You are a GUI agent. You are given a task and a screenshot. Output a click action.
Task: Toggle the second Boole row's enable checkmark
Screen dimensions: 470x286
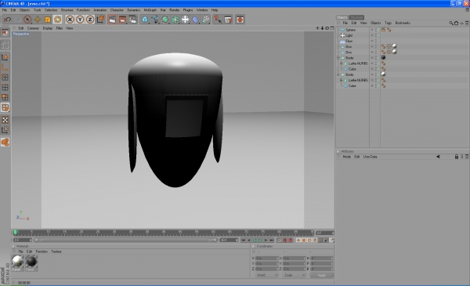point(378,74)
